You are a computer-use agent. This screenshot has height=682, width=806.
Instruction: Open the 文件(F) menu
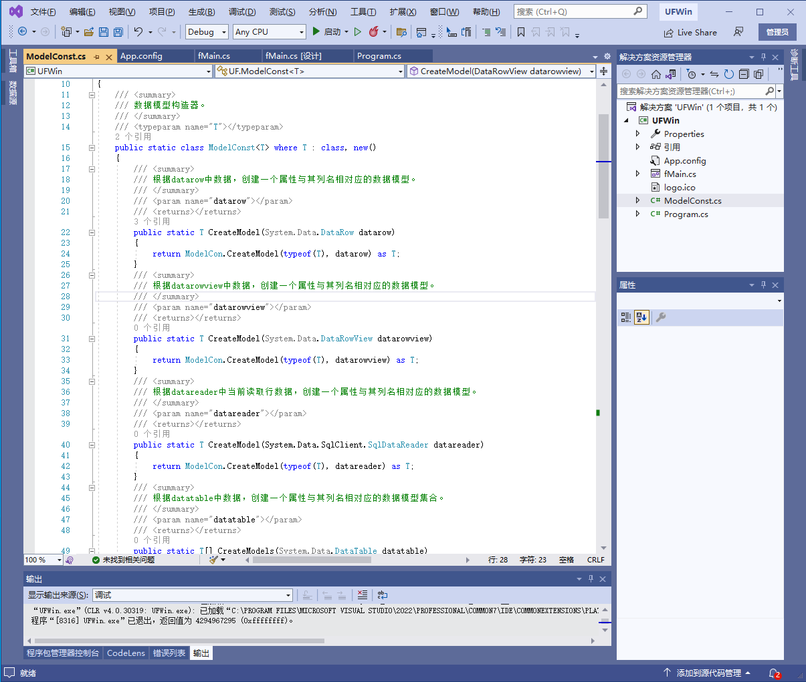[x=43, y=11]
